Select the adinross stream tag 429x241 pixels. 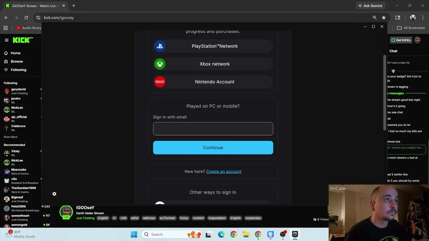pos(149,218)
